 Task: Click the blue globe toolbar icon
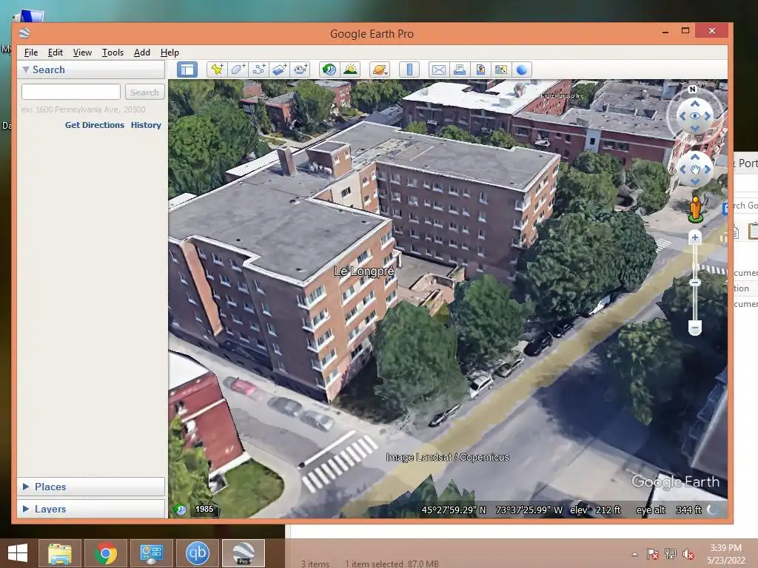point(522,70)
